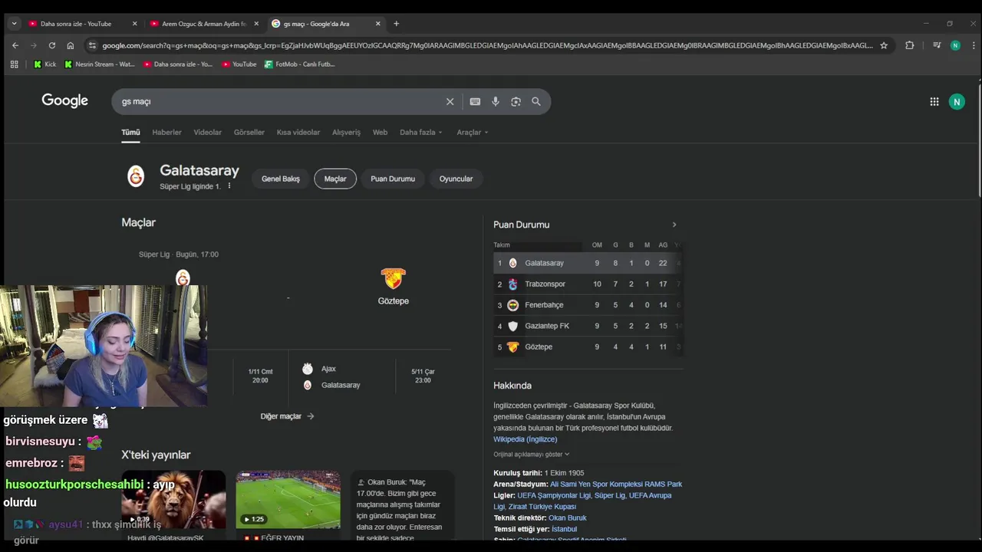Close the 'Daha sonra izle - YouTube' tab
This screenshot has width=982, height=552.
click(x=135, y=24)
